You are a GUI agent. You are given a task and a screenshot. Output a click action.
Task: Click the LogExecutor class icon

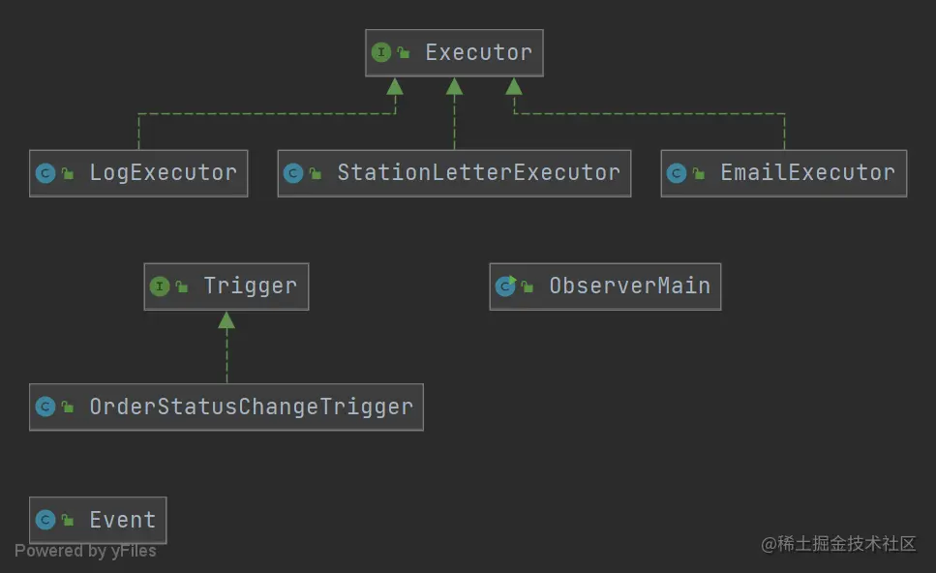pos(45,173)
